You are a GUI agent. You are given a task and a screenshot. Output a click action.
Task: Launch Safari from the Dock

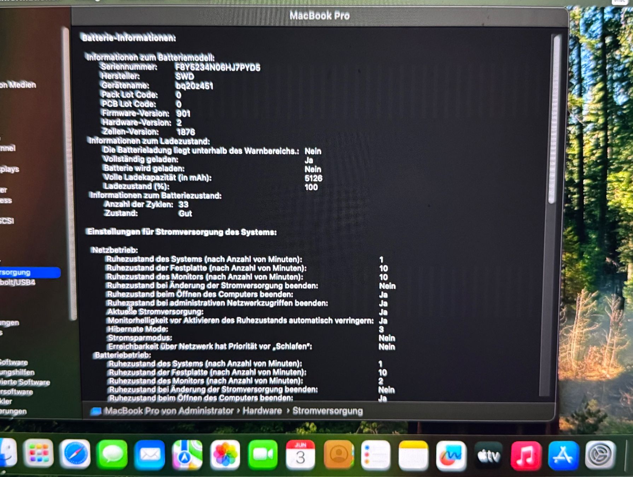[75, 454]
